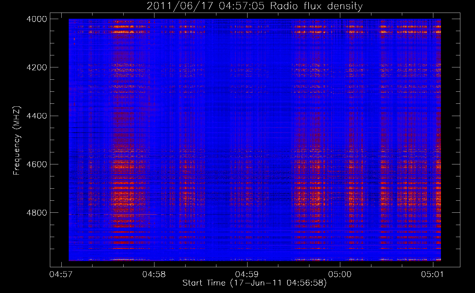
Task: Click the 05:01 time tick label
Action: coord(433,274)
